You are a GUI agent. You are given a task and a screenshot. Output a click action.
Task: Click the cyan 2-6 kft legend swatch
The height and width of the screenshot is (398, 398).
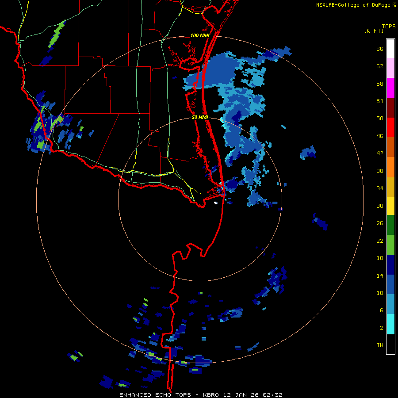pyautogui.click(x=390, y=324)
